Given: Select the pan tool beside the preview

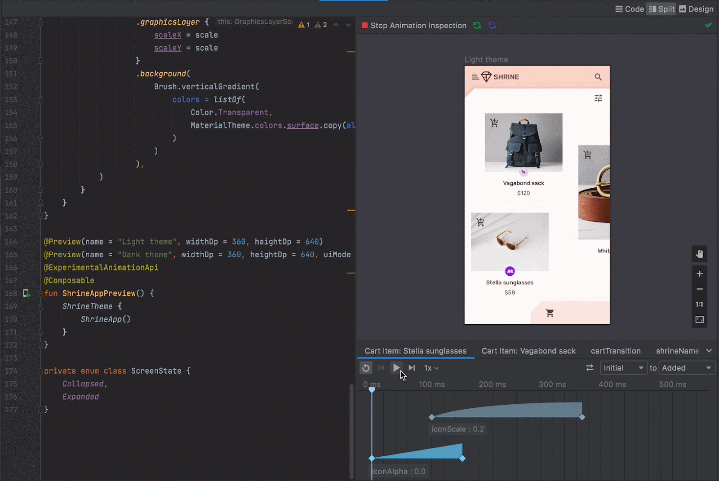Looking at the screenshot, I should [x=699, y=254].
